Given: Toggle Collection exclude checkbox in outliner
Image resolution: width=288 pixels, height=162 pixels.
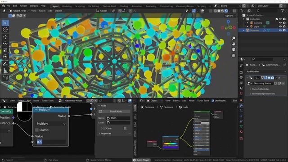Looking at the screenshot, I should coord(277,19).
